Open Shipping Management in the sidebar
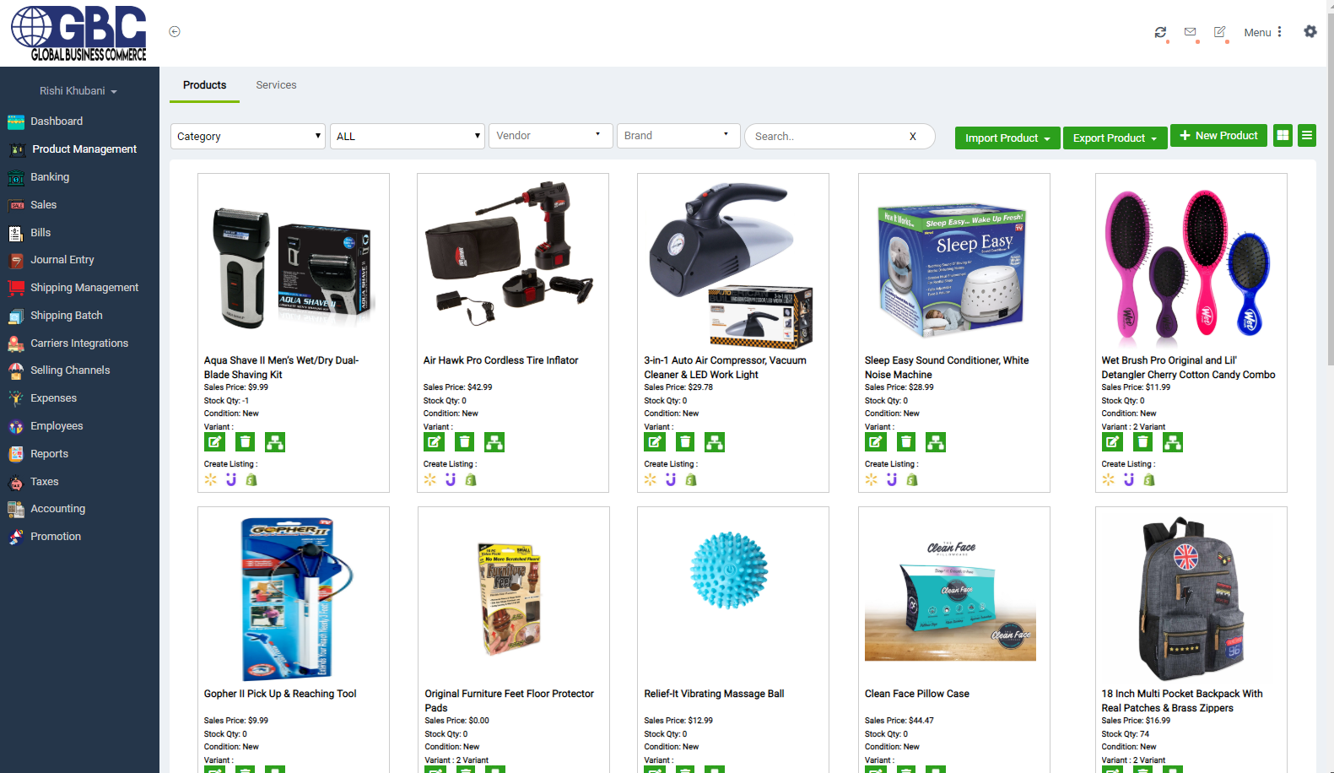The width and height of the screenshot is (1334, 773). coord(84,288)
